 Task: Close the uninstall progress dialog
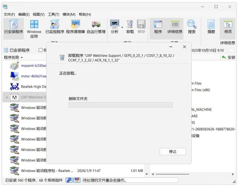click(x=184, y=47)
